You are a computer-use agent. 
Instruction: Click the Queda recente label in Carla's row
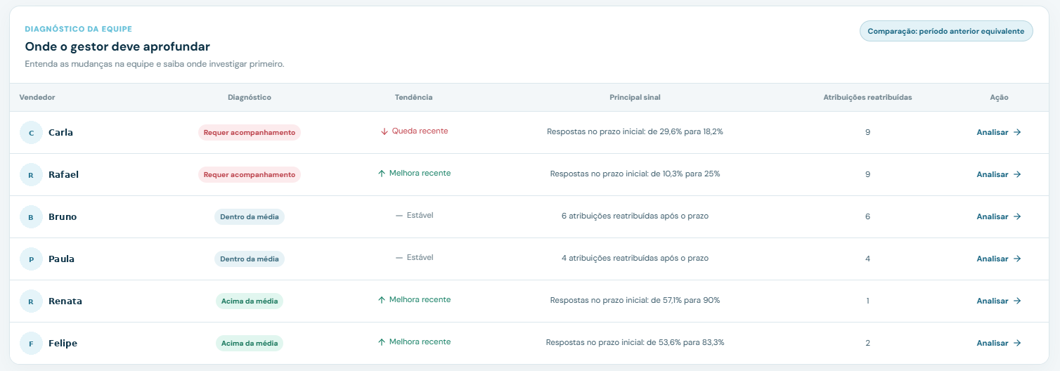coord(420,131)
